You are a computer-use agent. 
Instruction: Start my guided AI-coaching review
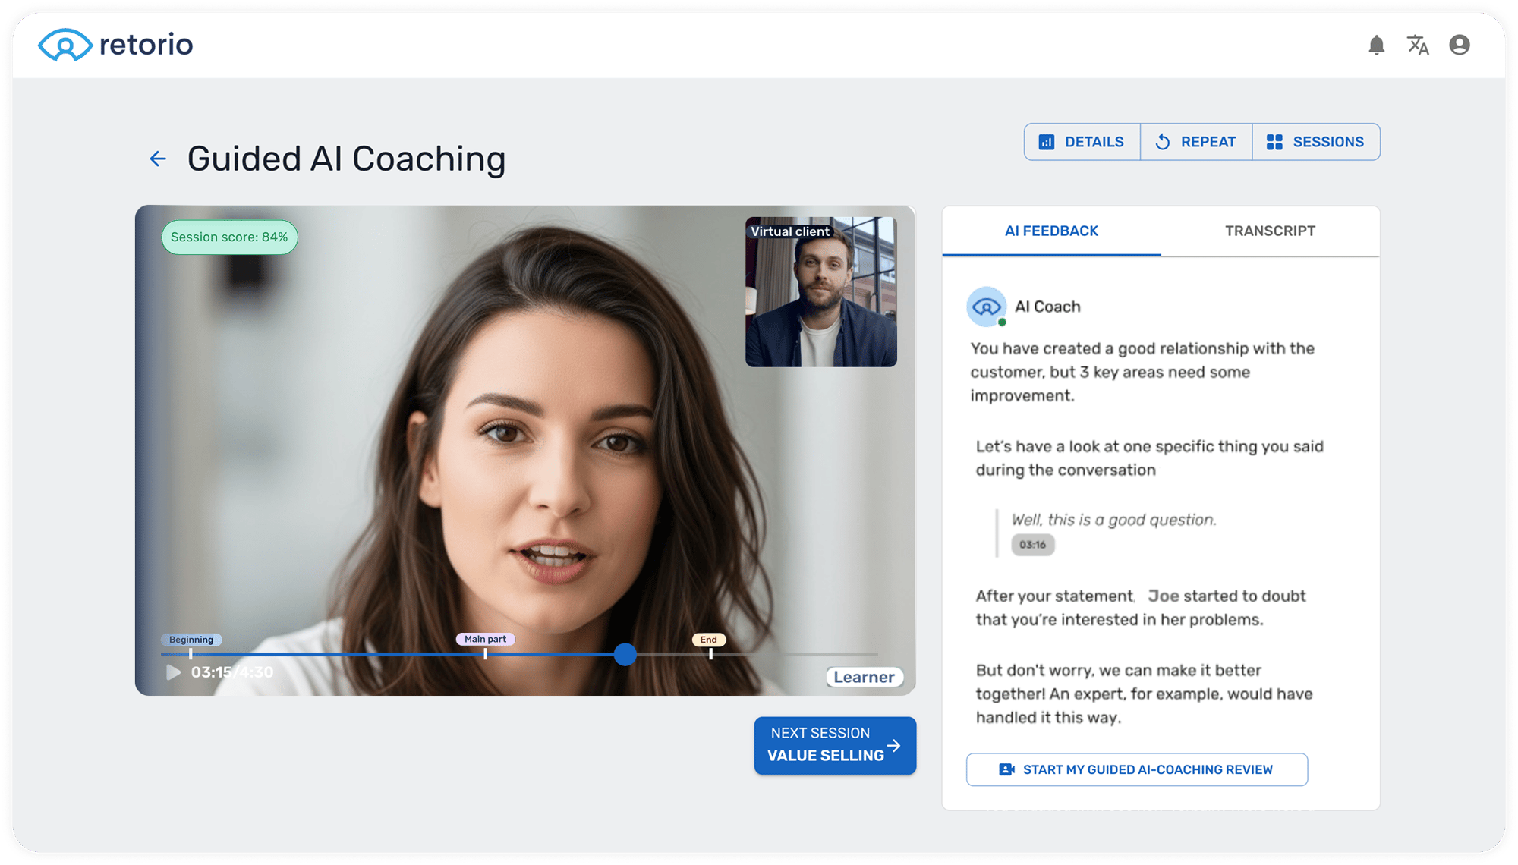click(x=1136, y=769)
